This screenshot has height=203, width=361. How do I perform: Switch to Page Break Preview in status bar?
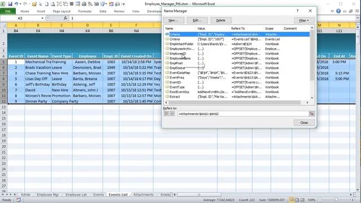click(302, 200)
